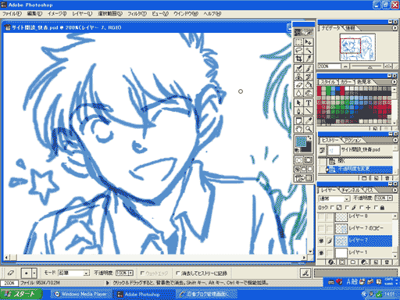Select the Hand tool
This screenshot has height=300, width=400.
(298, 129)
